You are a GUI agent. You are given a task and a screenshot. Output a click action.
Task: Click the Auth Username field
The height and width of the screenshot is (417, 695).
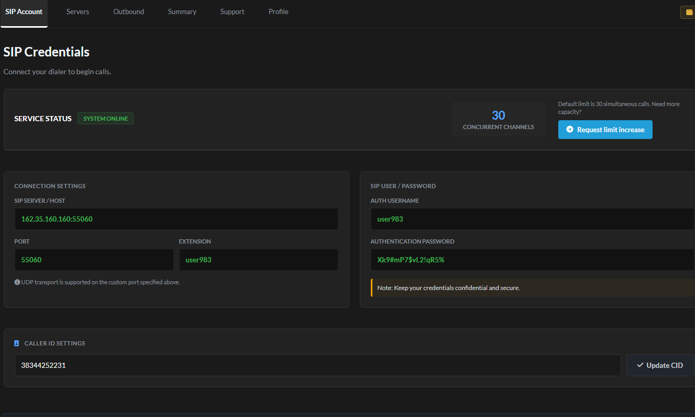[x=532, y=219]
